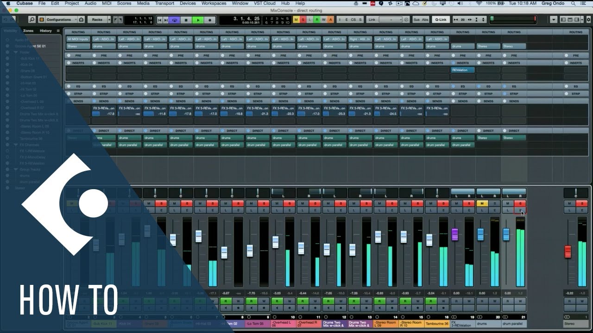Bypass EQ on Stereo output channel

567,86
